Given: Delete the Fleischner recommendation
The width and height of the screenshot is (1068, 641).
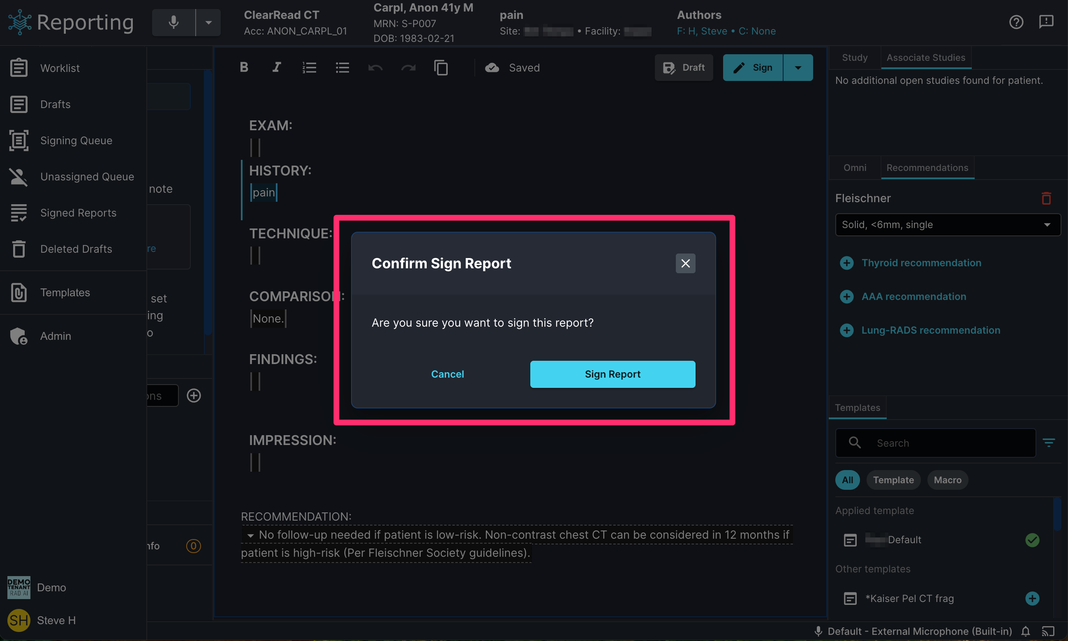Looking at the screenshot, I should coord(1046,198).
